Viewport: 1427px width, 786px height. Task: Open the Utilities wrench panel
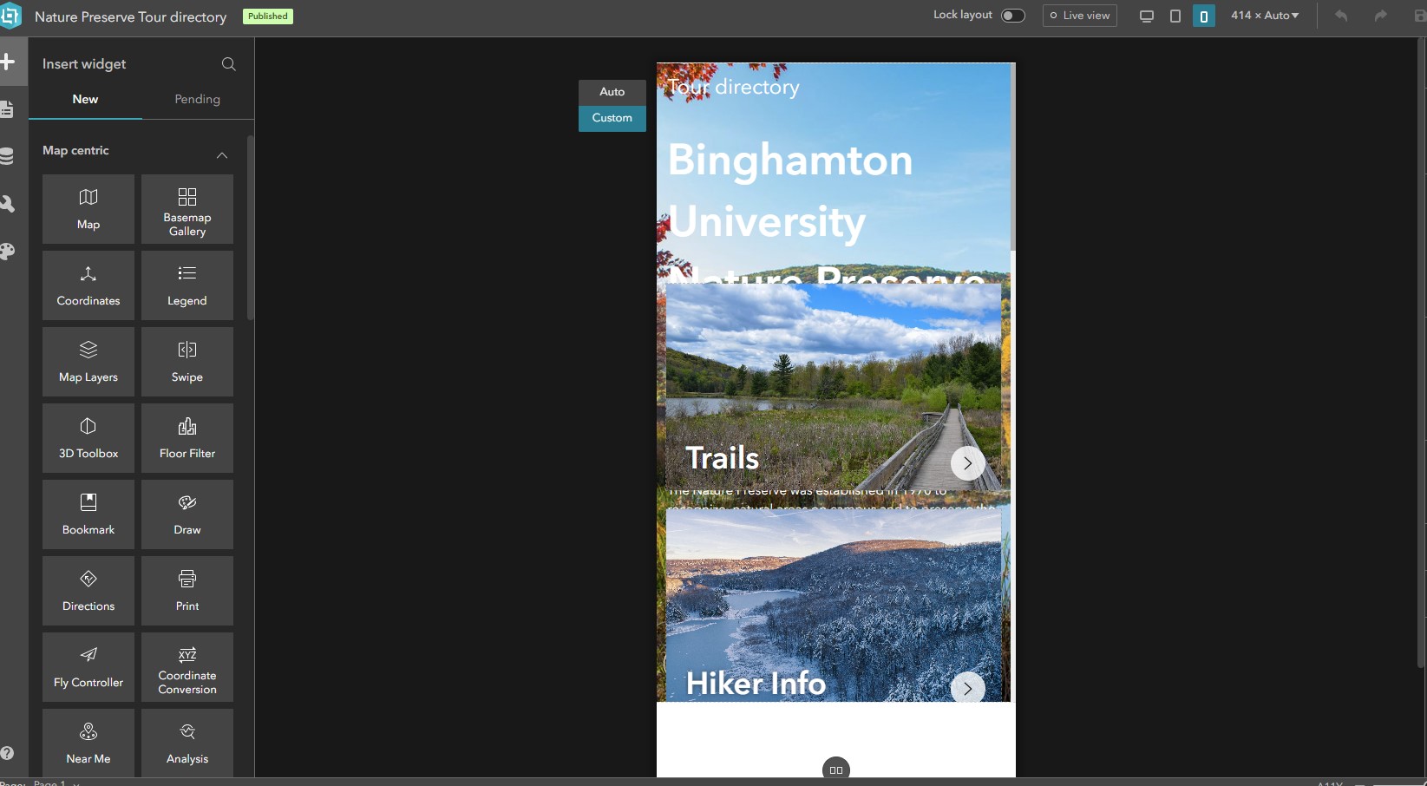point(8,204)
